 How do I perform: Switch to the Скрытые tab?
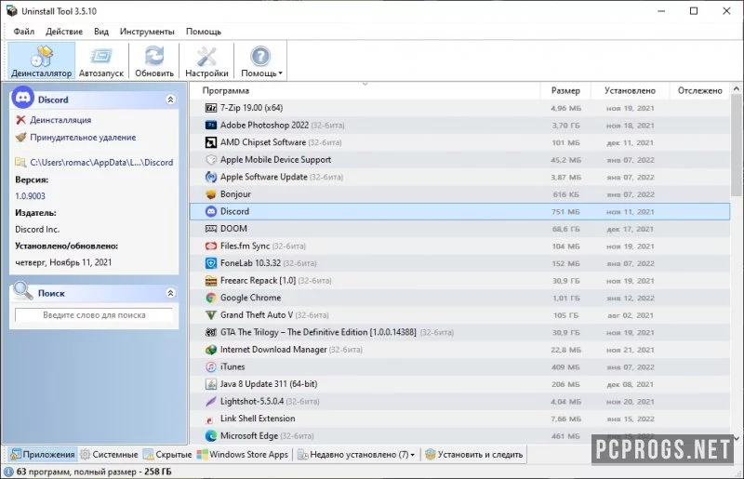click(x=167, y=454)
